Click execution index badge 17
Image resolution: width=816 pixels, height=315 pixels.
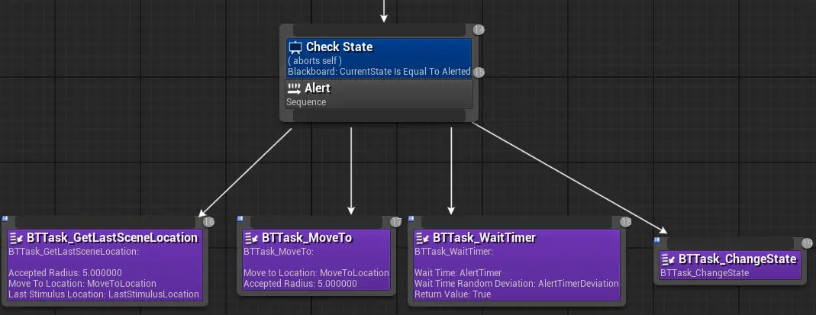click(x=395, y=222)
